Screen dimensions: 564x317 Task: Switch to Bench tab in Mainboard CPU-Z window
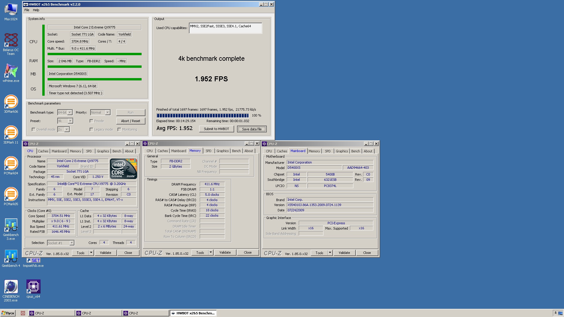(355, 151)
